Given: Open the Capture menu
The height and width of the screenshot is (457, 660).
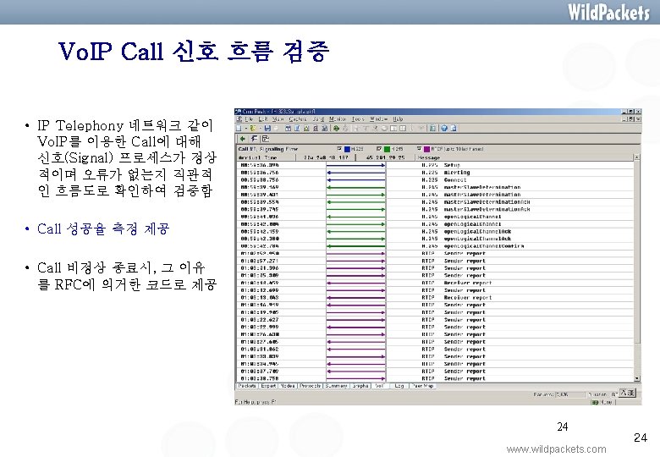Looking at the screenshot, I should coord(298,119).
